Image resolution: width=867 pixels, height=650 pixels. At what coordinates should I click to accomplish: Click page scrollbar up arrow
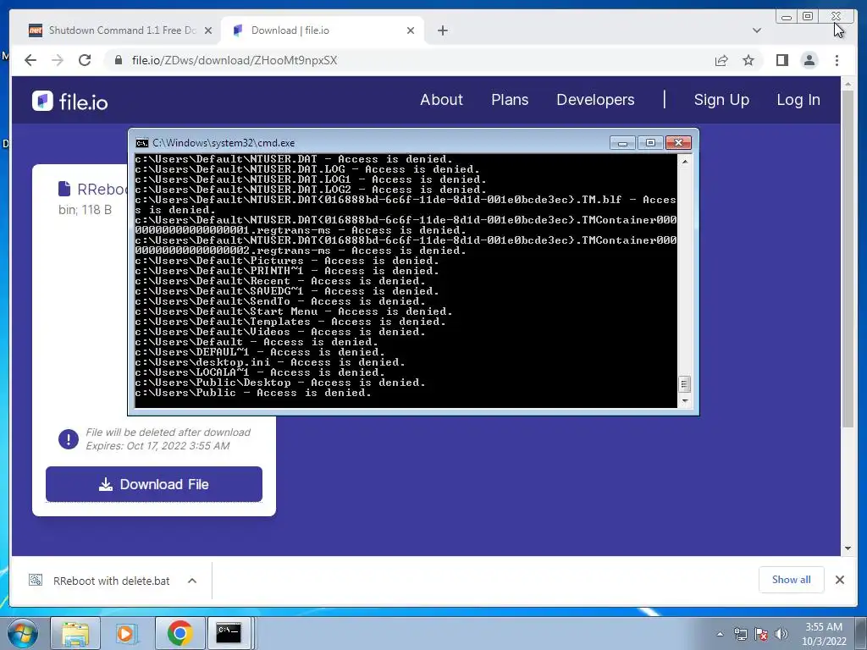pyautogui.click(x=848, y=85)
